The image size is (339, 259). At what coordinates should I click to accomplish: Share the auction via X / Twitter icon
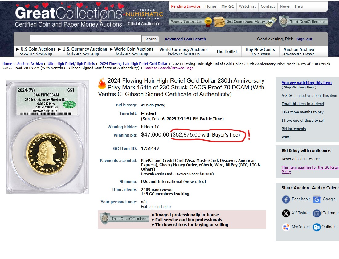(x=286, y=213)
